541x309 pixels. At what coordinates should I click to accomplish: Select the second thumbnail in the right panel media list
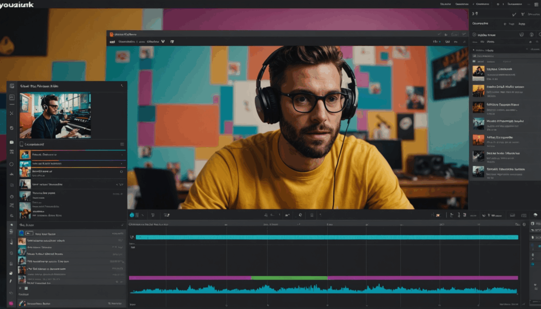click(x=478, y=91)
